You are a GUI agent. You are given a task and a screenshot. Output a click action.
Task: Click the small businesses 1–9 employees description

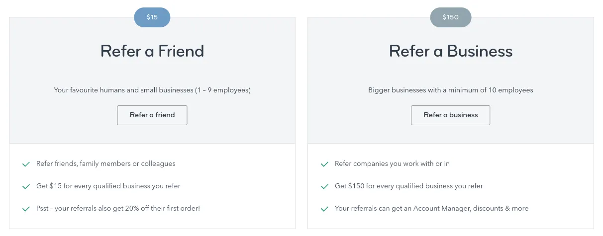(152, 90)
